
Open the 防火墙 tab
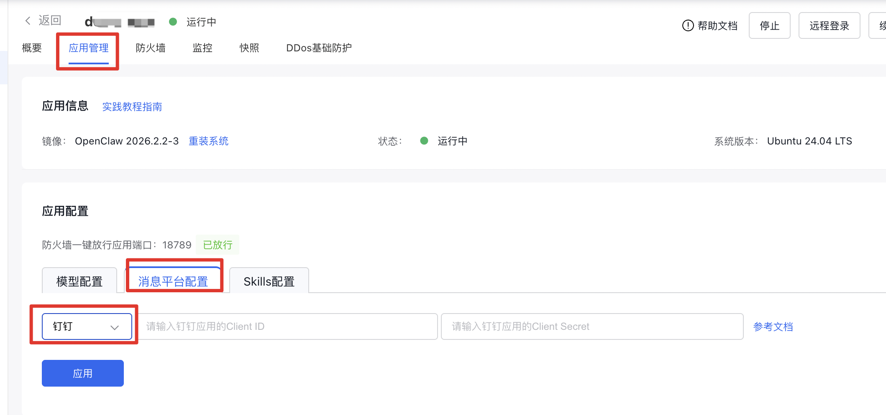pyautogui.click(x=151, y=48)
